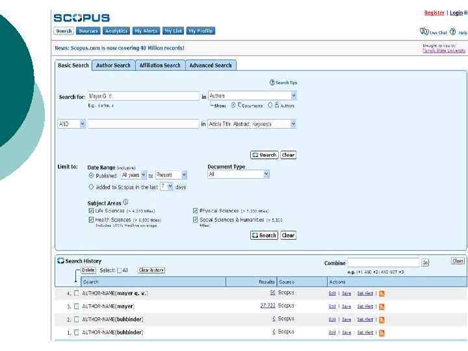Open the 27,722 results link
468x351 pixels.
pyautogui.click(x=268, y=305)
